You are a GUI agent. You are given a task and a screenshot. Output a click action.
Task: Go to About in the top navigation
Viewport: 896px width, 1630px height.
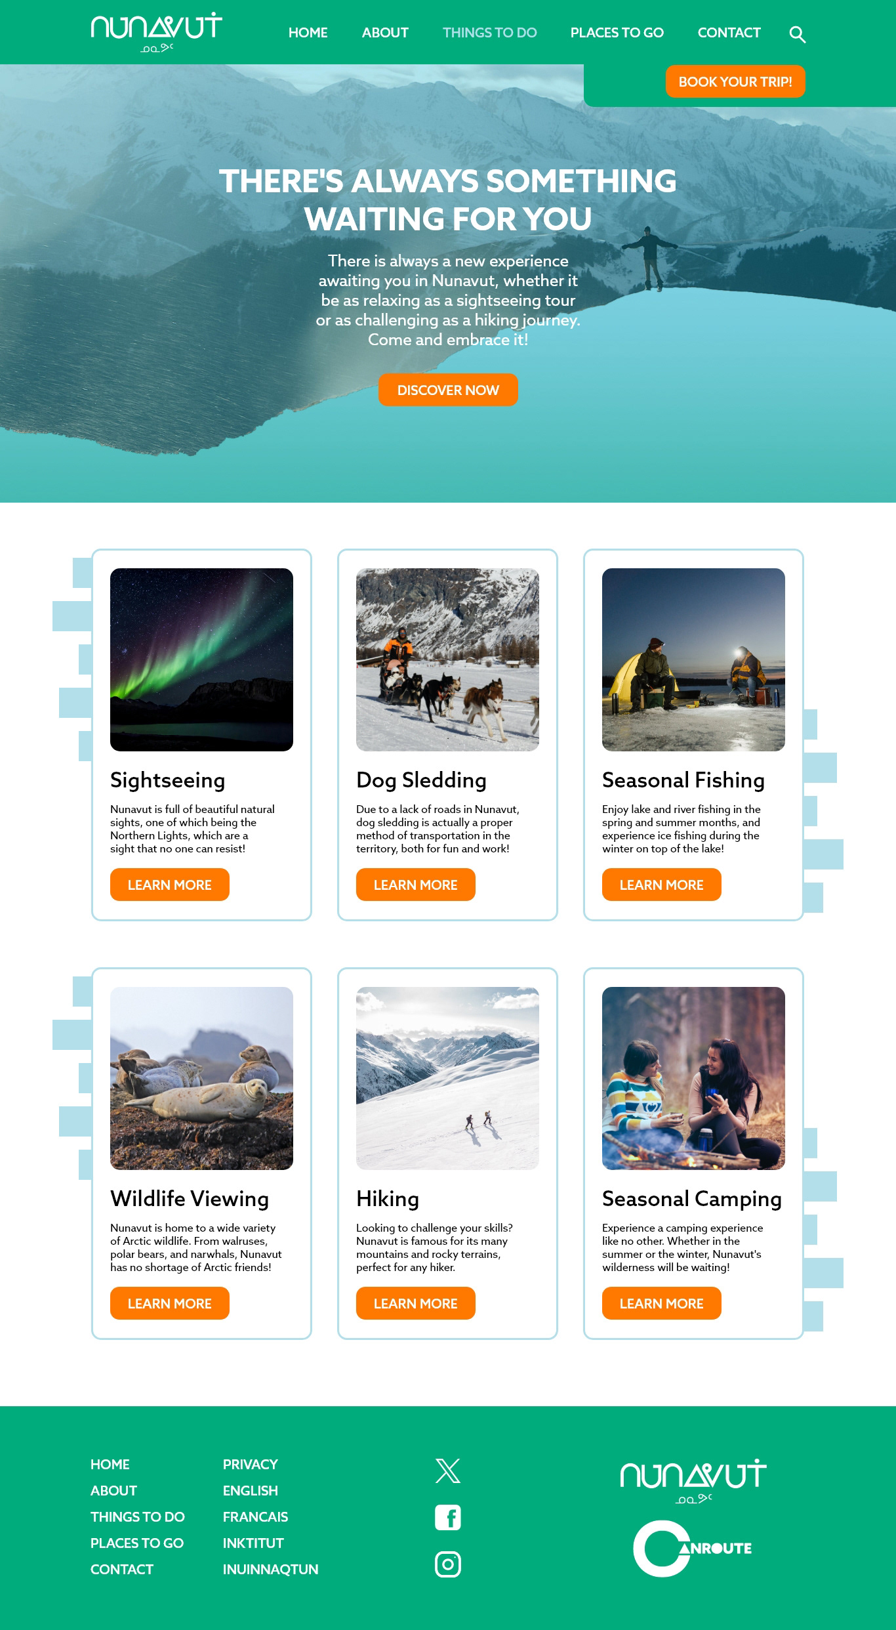coord(385,32)
